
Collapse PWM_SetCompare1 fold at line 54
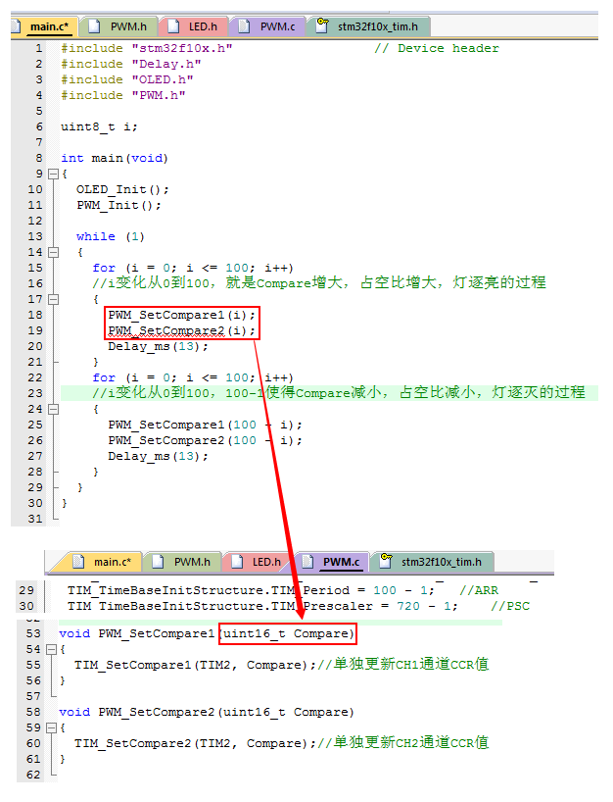point(51,650)
